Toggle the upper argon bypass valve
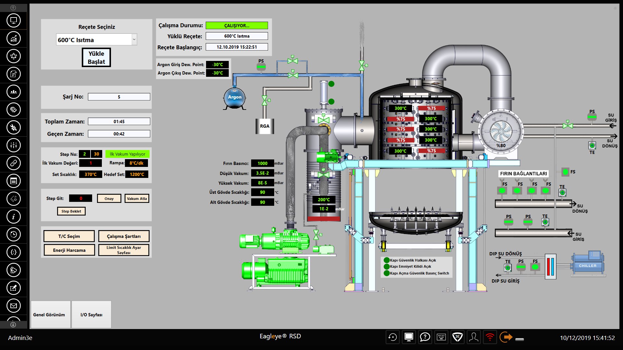This screenshot has height=350, width=623. coord(293,60)
